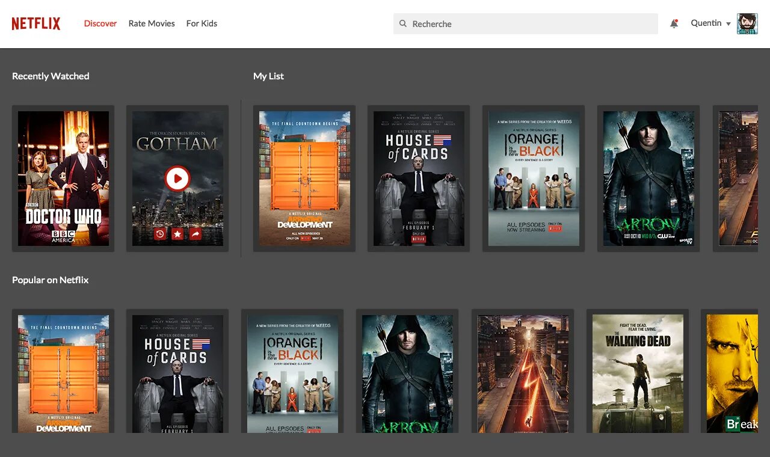The height and width of the screenshot is (457, 770).
Task: Open notifications bell
Action: (674, 24)
